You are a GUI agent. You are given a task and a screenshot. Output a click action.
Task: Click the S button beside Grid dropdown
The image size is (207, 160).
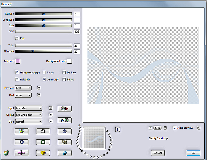tap(38, 95)
